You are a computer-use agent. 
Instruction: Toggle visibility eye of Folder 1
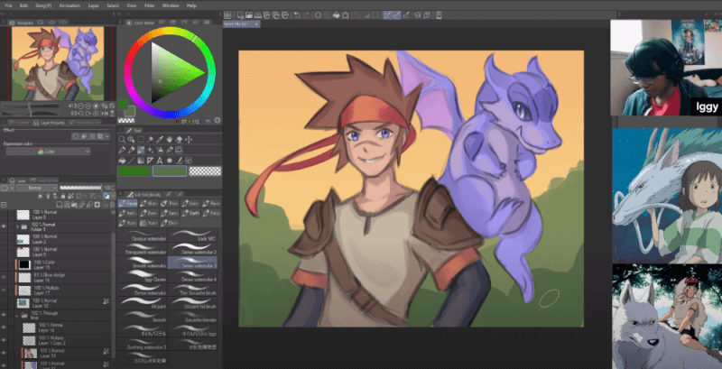coord(4,226)
